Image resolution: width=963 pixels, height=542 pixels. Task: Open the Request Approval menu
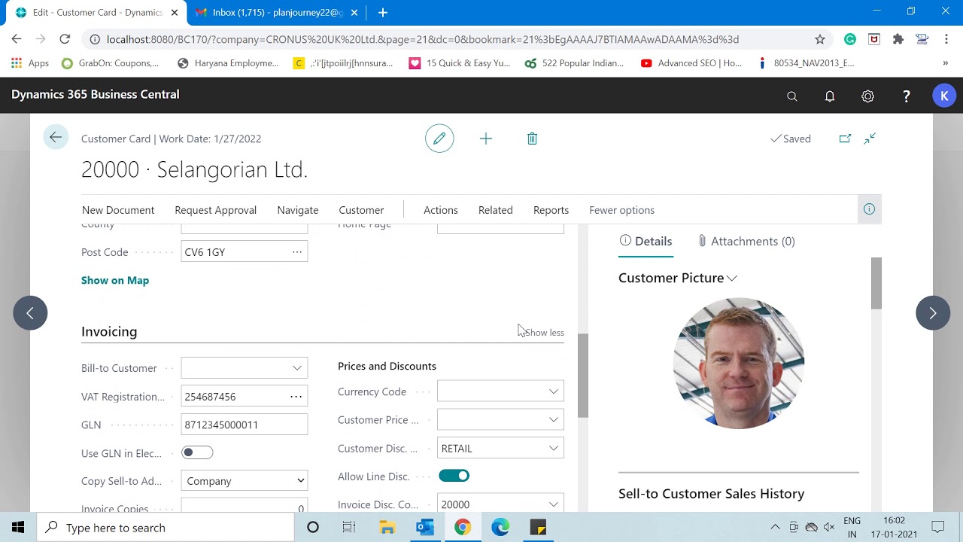point(215,210)
